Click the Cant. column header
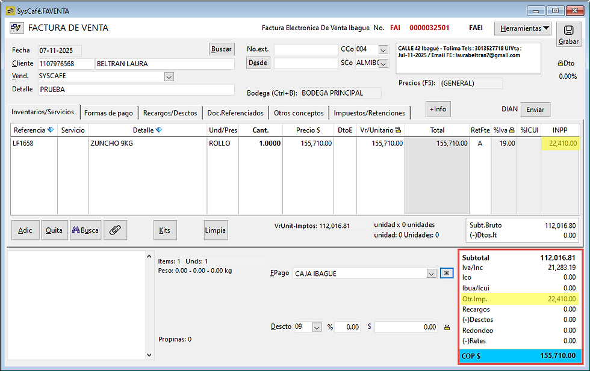The height and width of the screenshot is (371, 590). tap(260, 130)
